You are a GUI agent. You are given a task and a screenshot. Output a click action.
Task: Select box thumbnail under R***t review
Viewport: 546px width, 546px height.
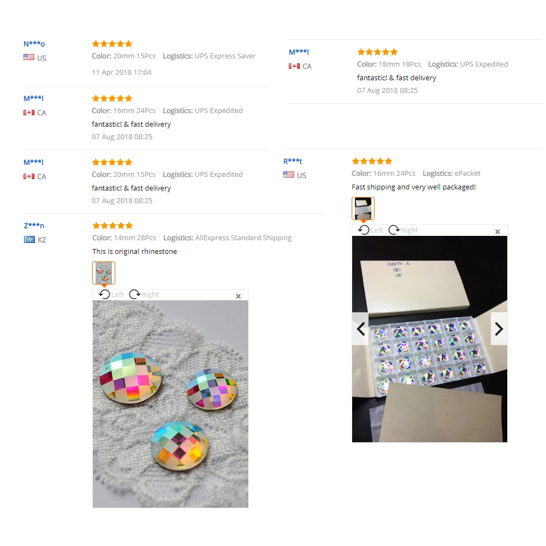363,209
